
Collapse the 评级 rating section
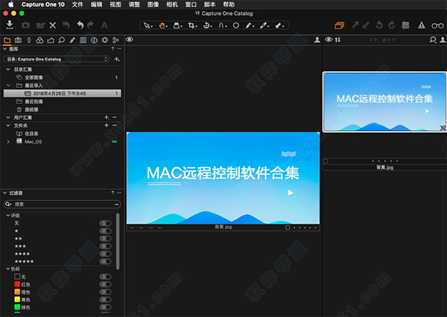click(8, 215)
